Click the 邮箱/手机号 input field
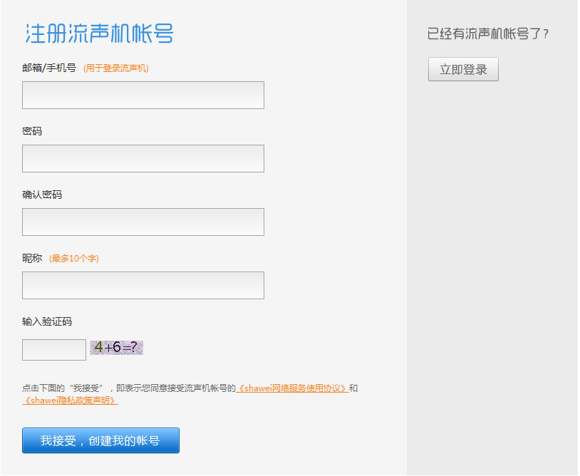 click(x=143, y=95)
